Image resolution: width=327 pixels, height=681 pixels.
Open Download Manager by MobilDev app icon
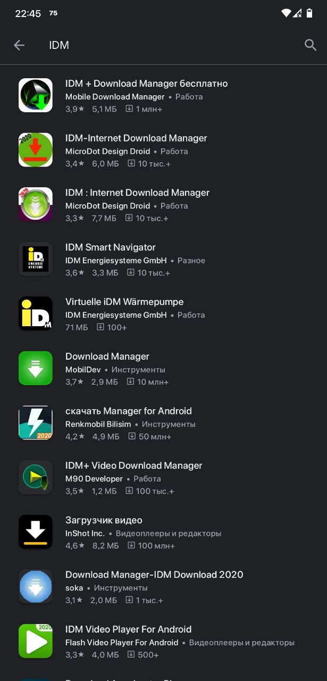tap(36, 368)
